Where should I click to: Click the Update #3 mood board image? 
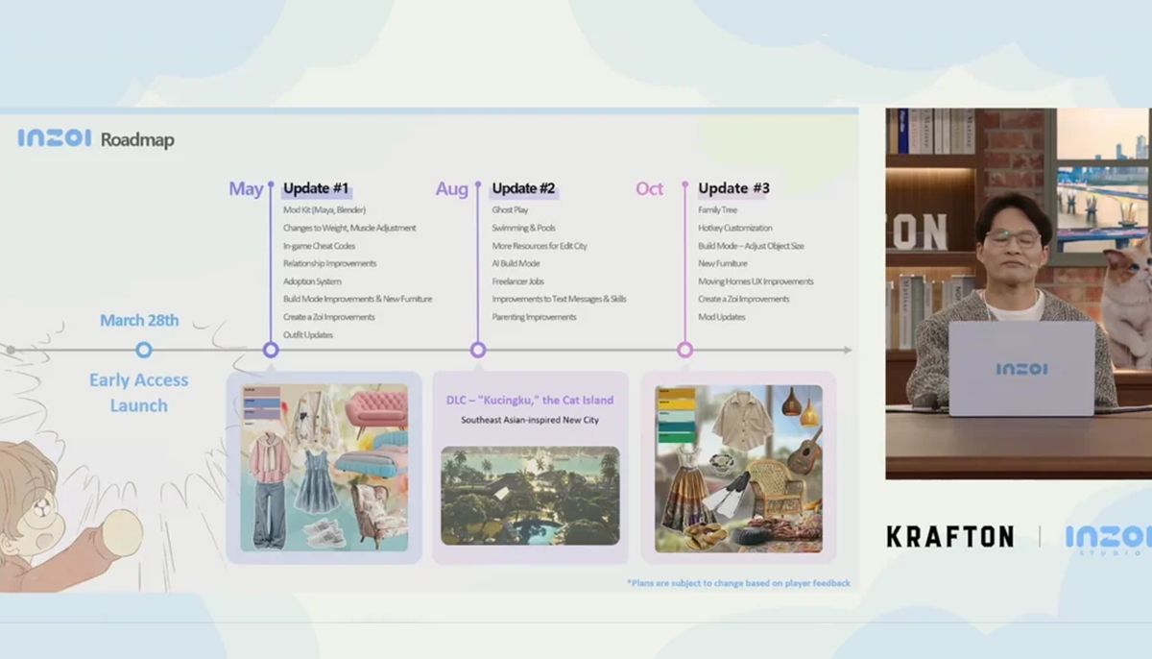coord(738,469)
